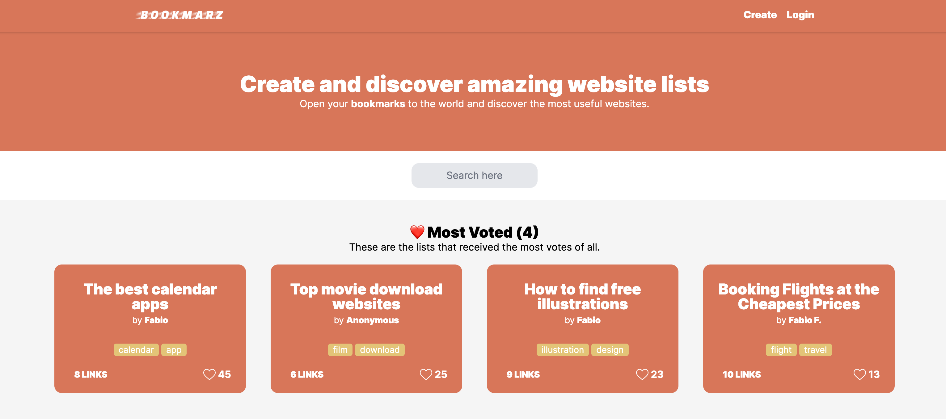
Task: Open Top movie download websites list
Action: pos(366,296)
